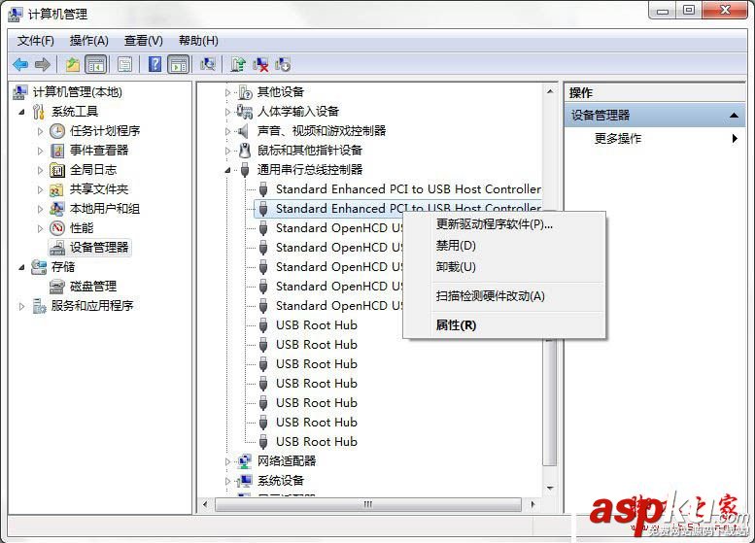755x543 pixels.
Task: Select the 事件查看器 icon
Action: tap(57, 151)
